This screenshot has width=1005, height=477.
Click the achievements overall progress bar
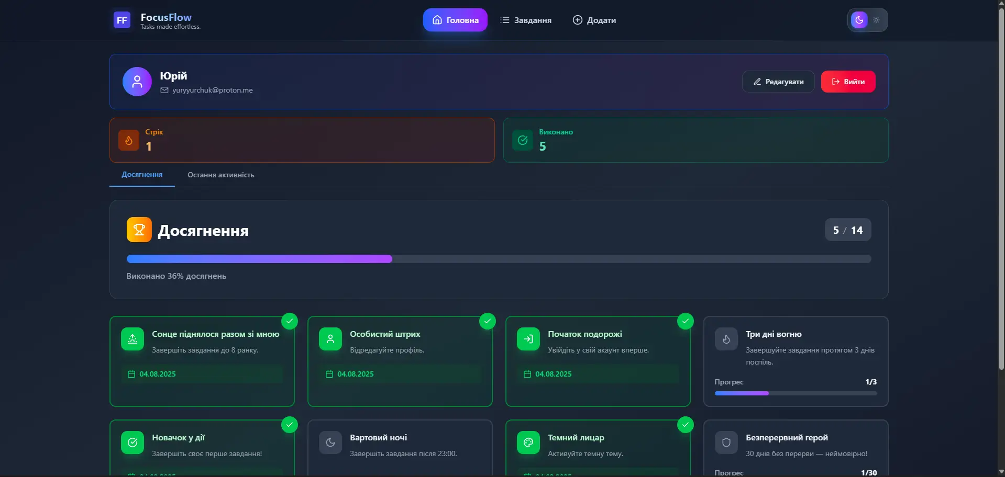pyautogui.click(x=499, y=259)
